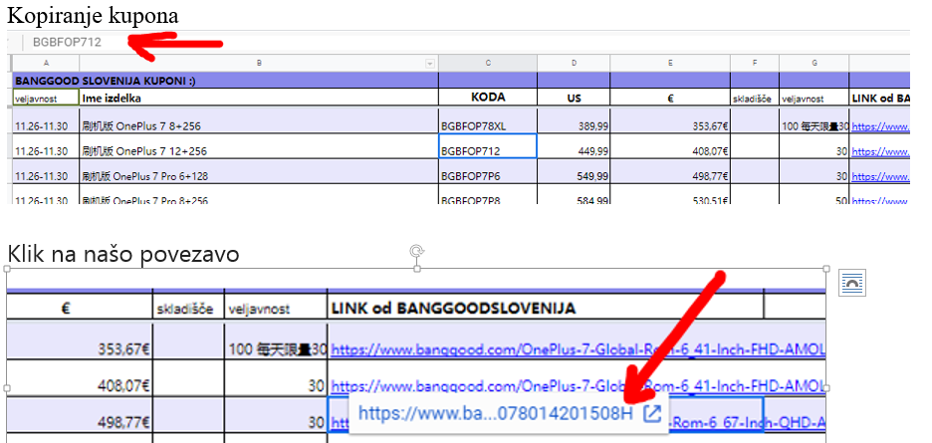932x443 pixels.
Task: Select the highlighted cell BGBFOP712 in column C
Action: [x=488, y=146]
